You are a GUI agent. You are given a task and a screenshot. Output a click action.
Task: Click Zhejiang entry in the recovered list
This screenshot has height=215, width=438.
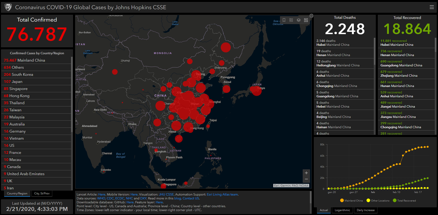407,73
